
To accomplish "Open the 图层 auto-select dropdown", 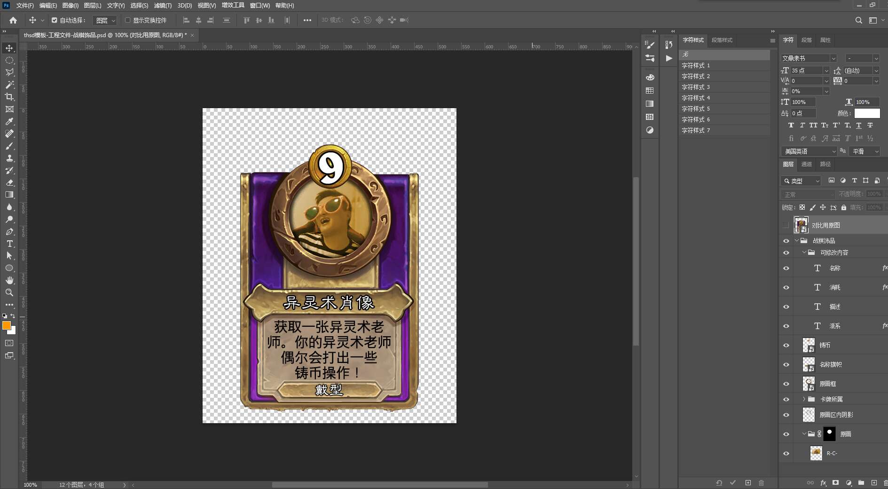I will pos(105,20).
